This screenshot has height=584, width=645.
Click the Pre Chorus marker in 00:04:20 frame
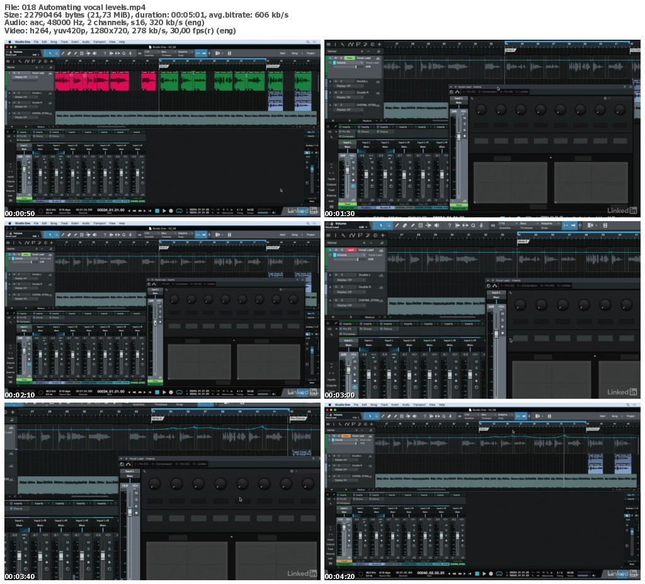(593, 429)
